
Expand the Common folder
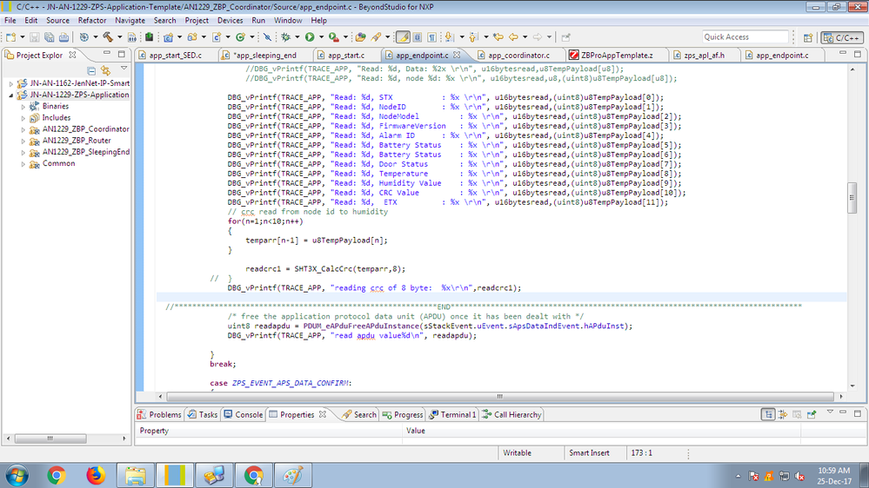(x=23, y=164)
